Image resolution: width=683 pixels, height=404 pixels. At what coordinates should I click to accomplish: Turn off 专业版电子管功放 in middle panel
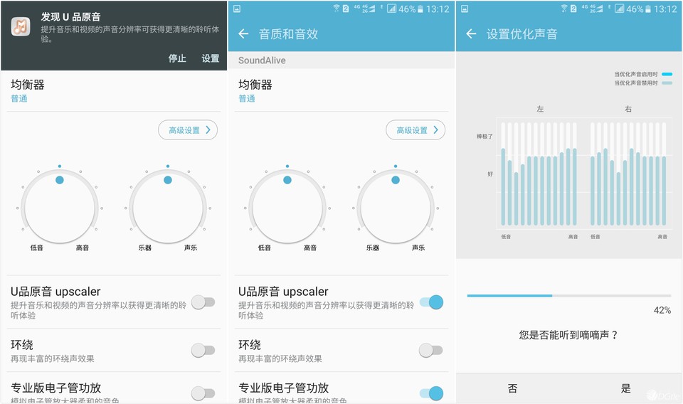click(431, 393)
